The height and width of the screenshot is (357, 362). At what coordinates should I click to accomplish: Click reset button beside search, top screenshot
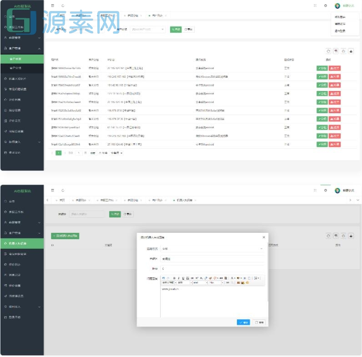coord(188,29)
